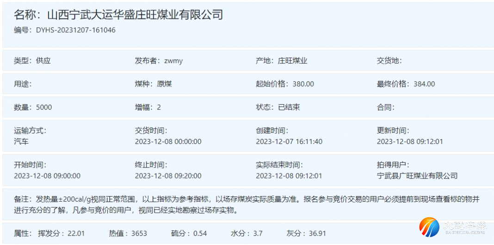The image size is (494, 245).
Task: Click the company name title 山西宁武大运华盛庄旺煤业有限公司
Action: click(136, 15)
